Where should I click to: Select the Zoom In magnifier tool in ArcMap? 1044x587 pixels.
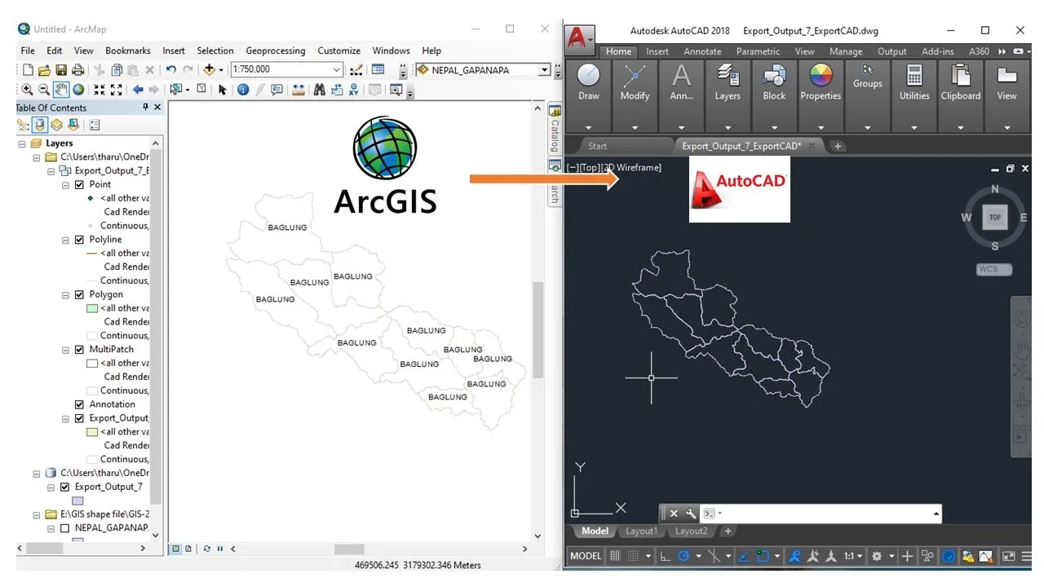(x=27, y=90)
